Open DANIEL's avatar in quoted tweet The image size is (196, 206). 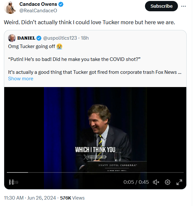pos(12,38)
